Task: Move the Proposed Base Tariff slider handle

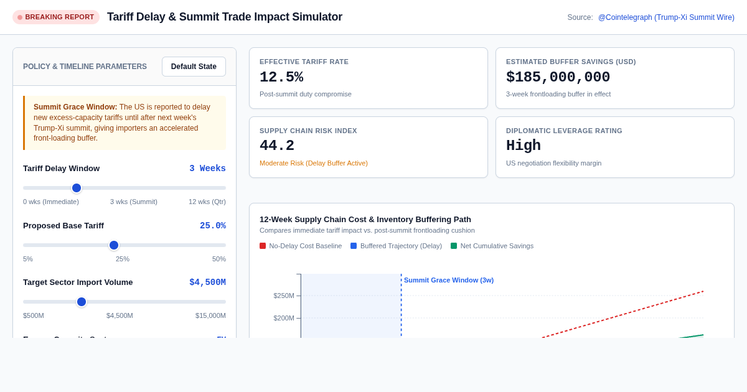Action: pos(114,245)
